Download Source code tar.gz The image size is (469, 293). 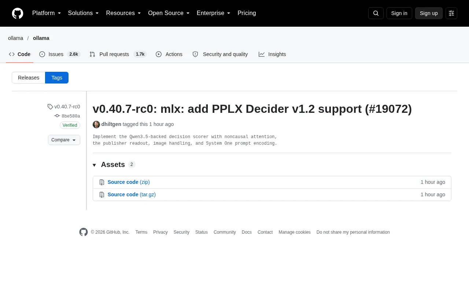(132, 194)
